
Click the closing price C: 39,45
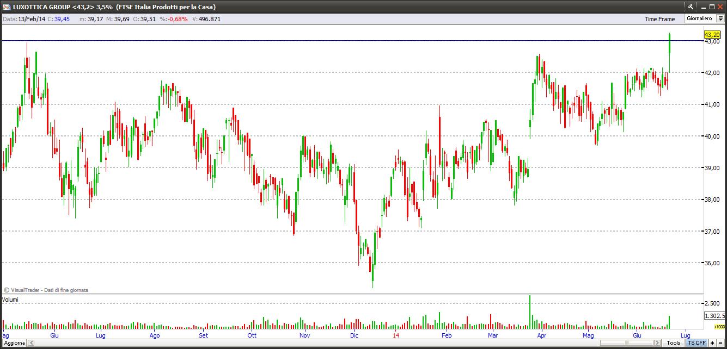[x=59, y=19]
